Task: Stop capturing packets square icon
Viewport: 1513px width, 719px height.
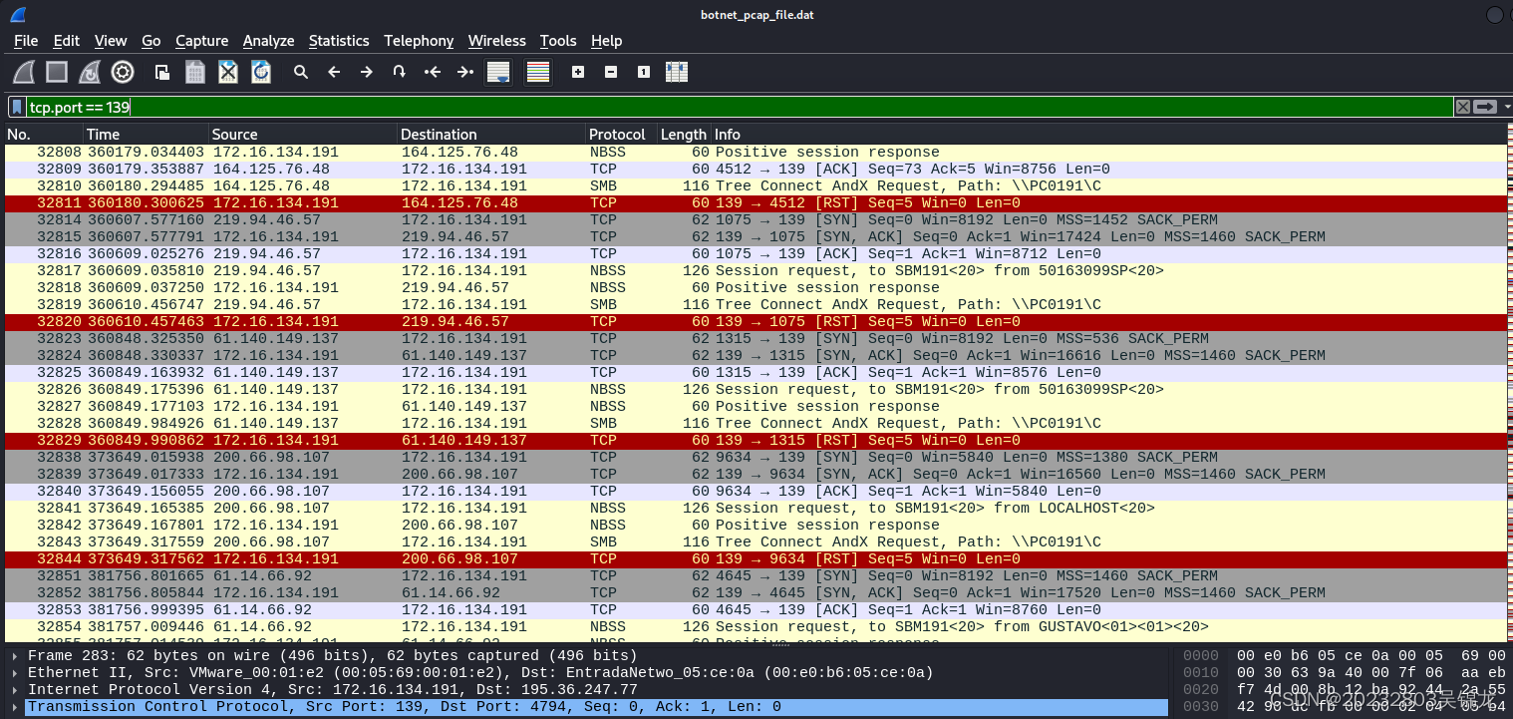Action: point(57,72)
